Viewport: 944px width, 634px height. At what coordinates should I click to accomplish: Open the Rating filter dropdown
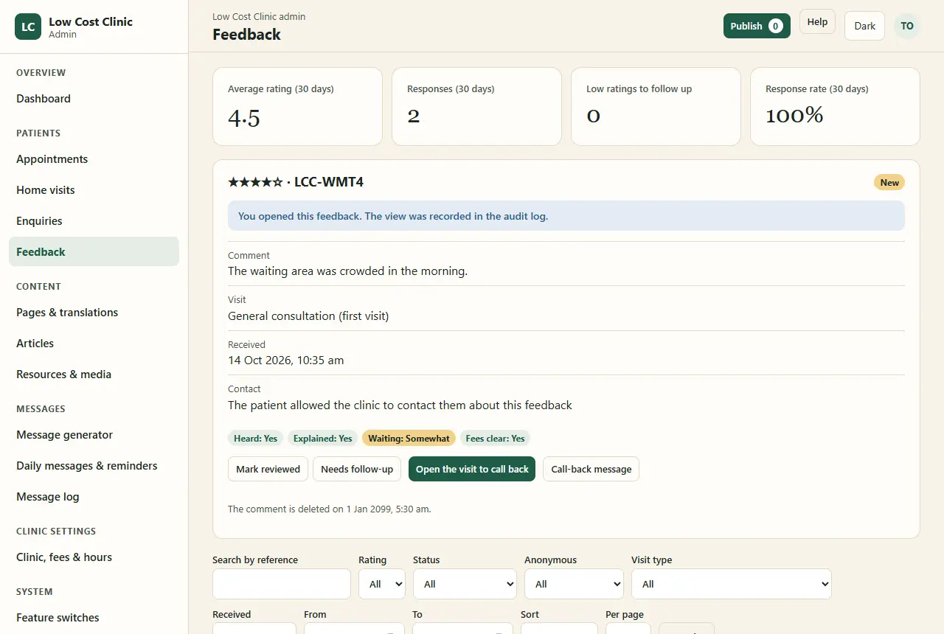382,584
